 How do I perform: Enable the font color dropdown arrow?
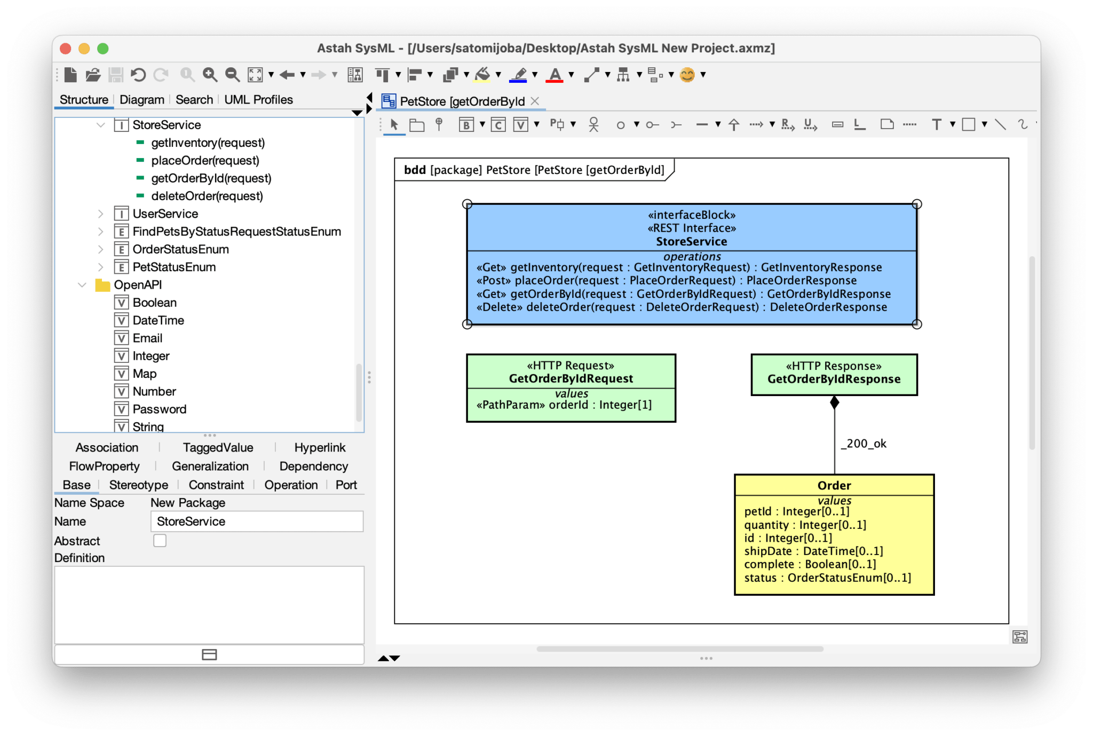pos(572,74)
